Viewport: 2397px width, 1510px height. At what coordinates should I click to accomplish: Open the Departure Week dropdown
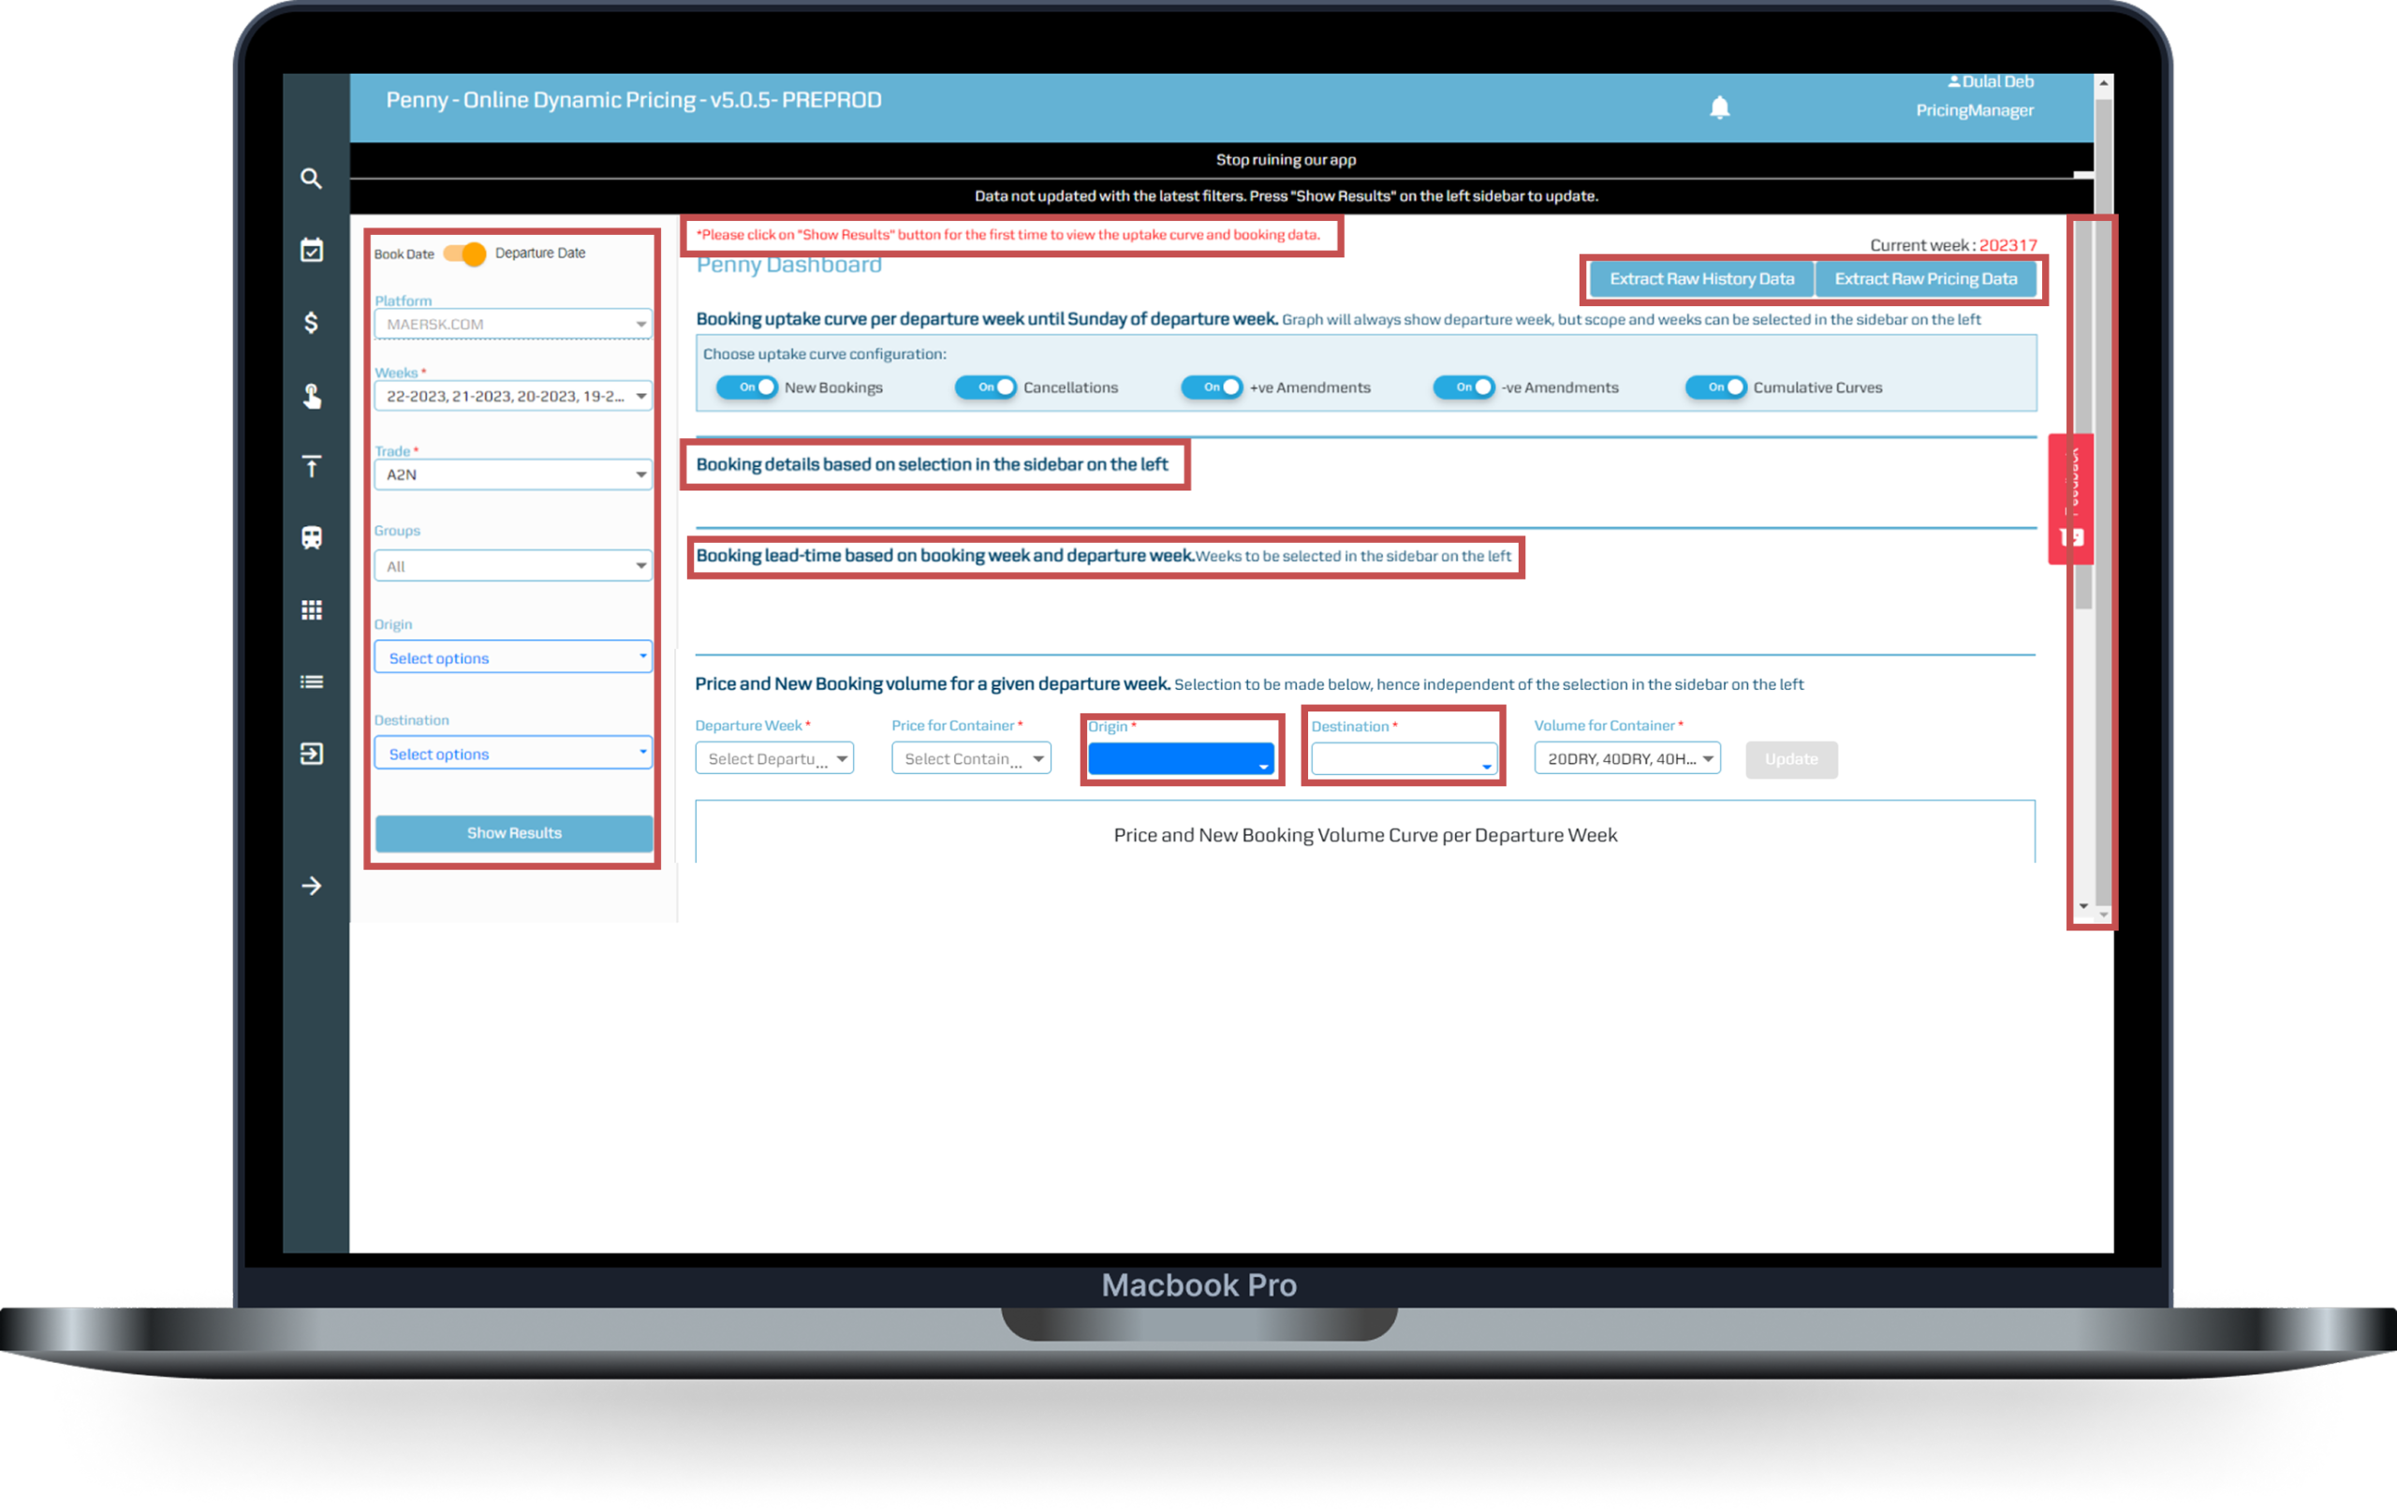coord(773,758)
